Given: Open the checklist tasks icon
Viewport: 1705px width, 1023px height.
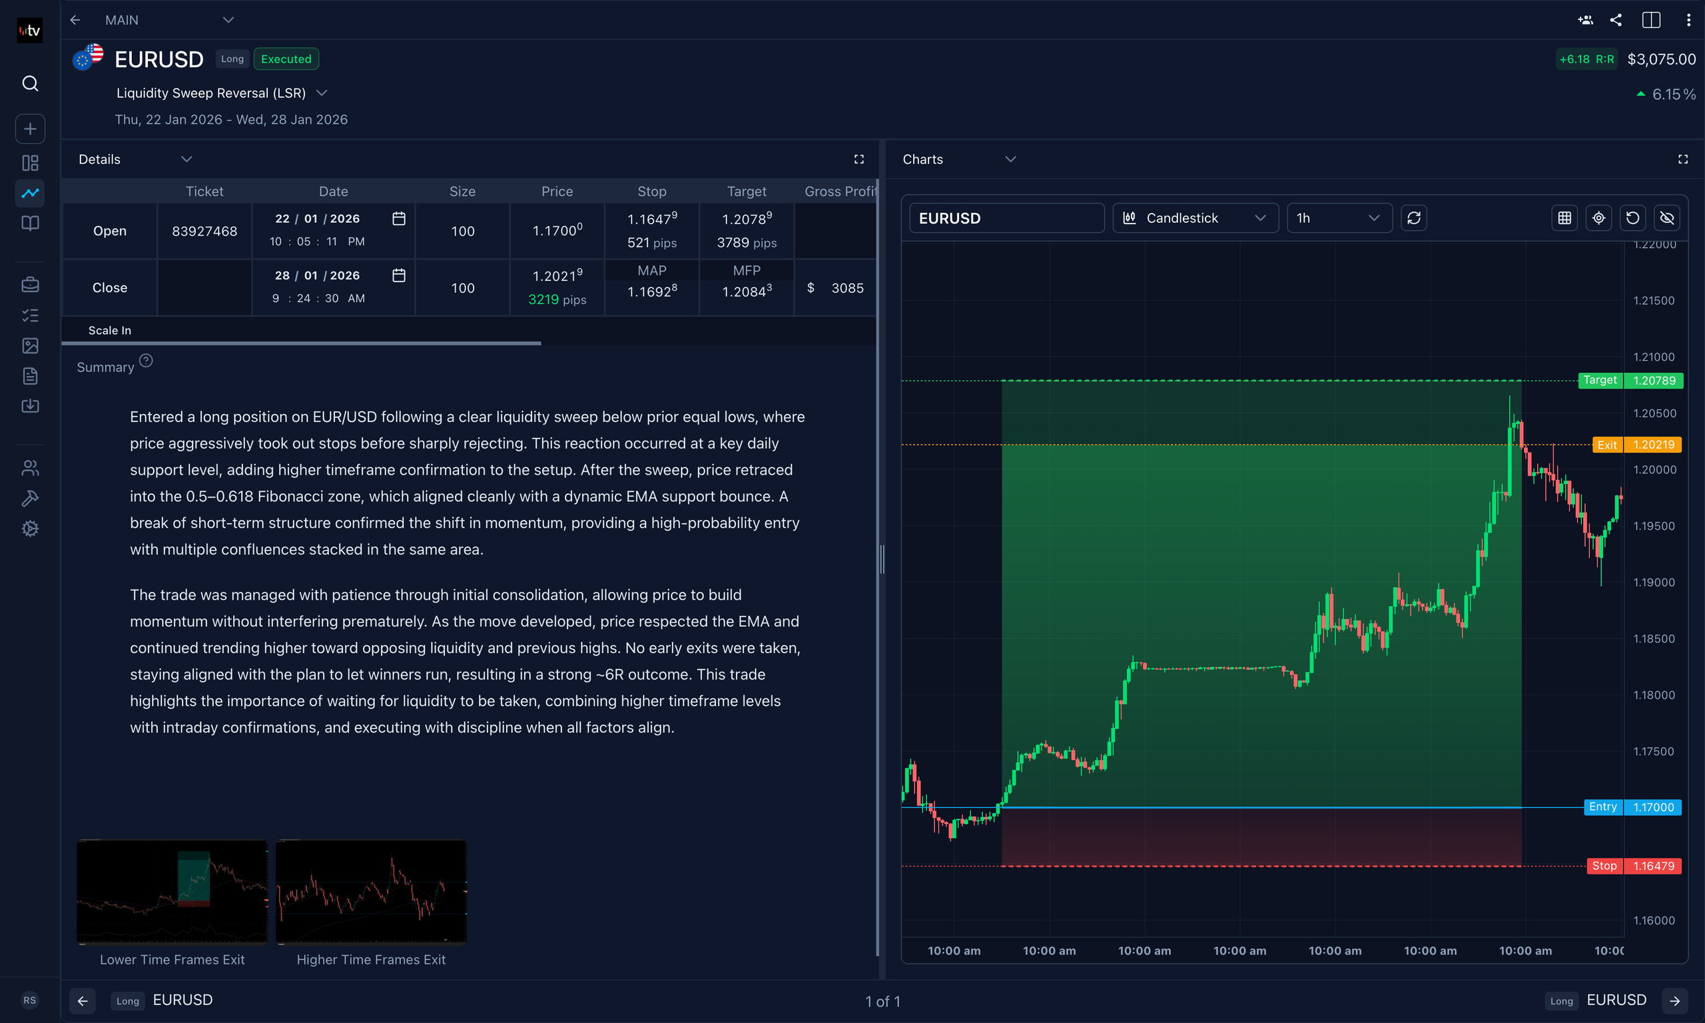Looking at the screenshot, I should pyautogui.click(x=30, y=315).
